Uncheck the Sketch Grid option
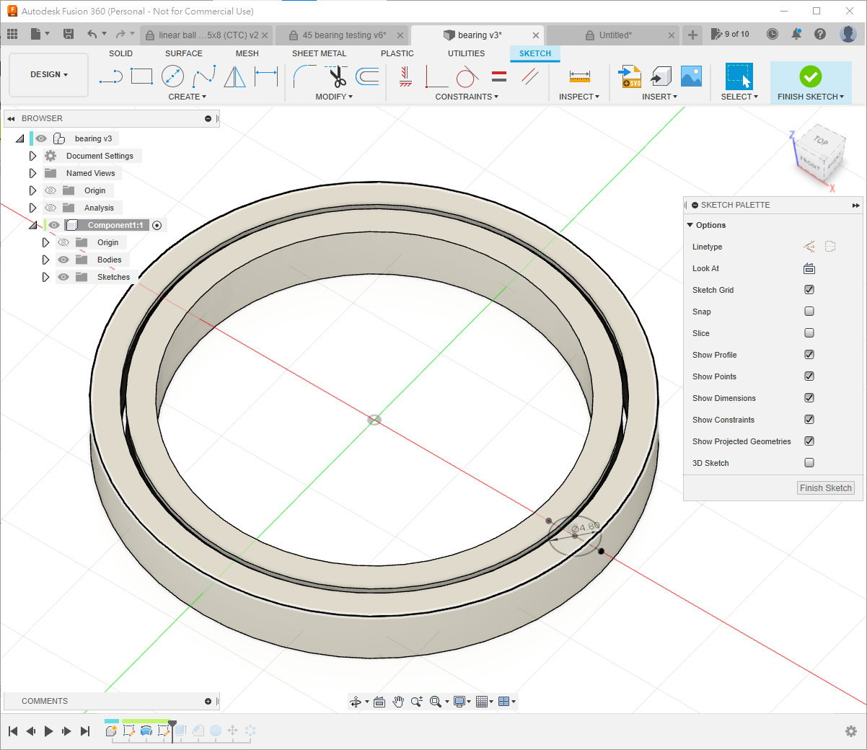Image resolution: width=867 pixels, height=750 pixels. 809,290
